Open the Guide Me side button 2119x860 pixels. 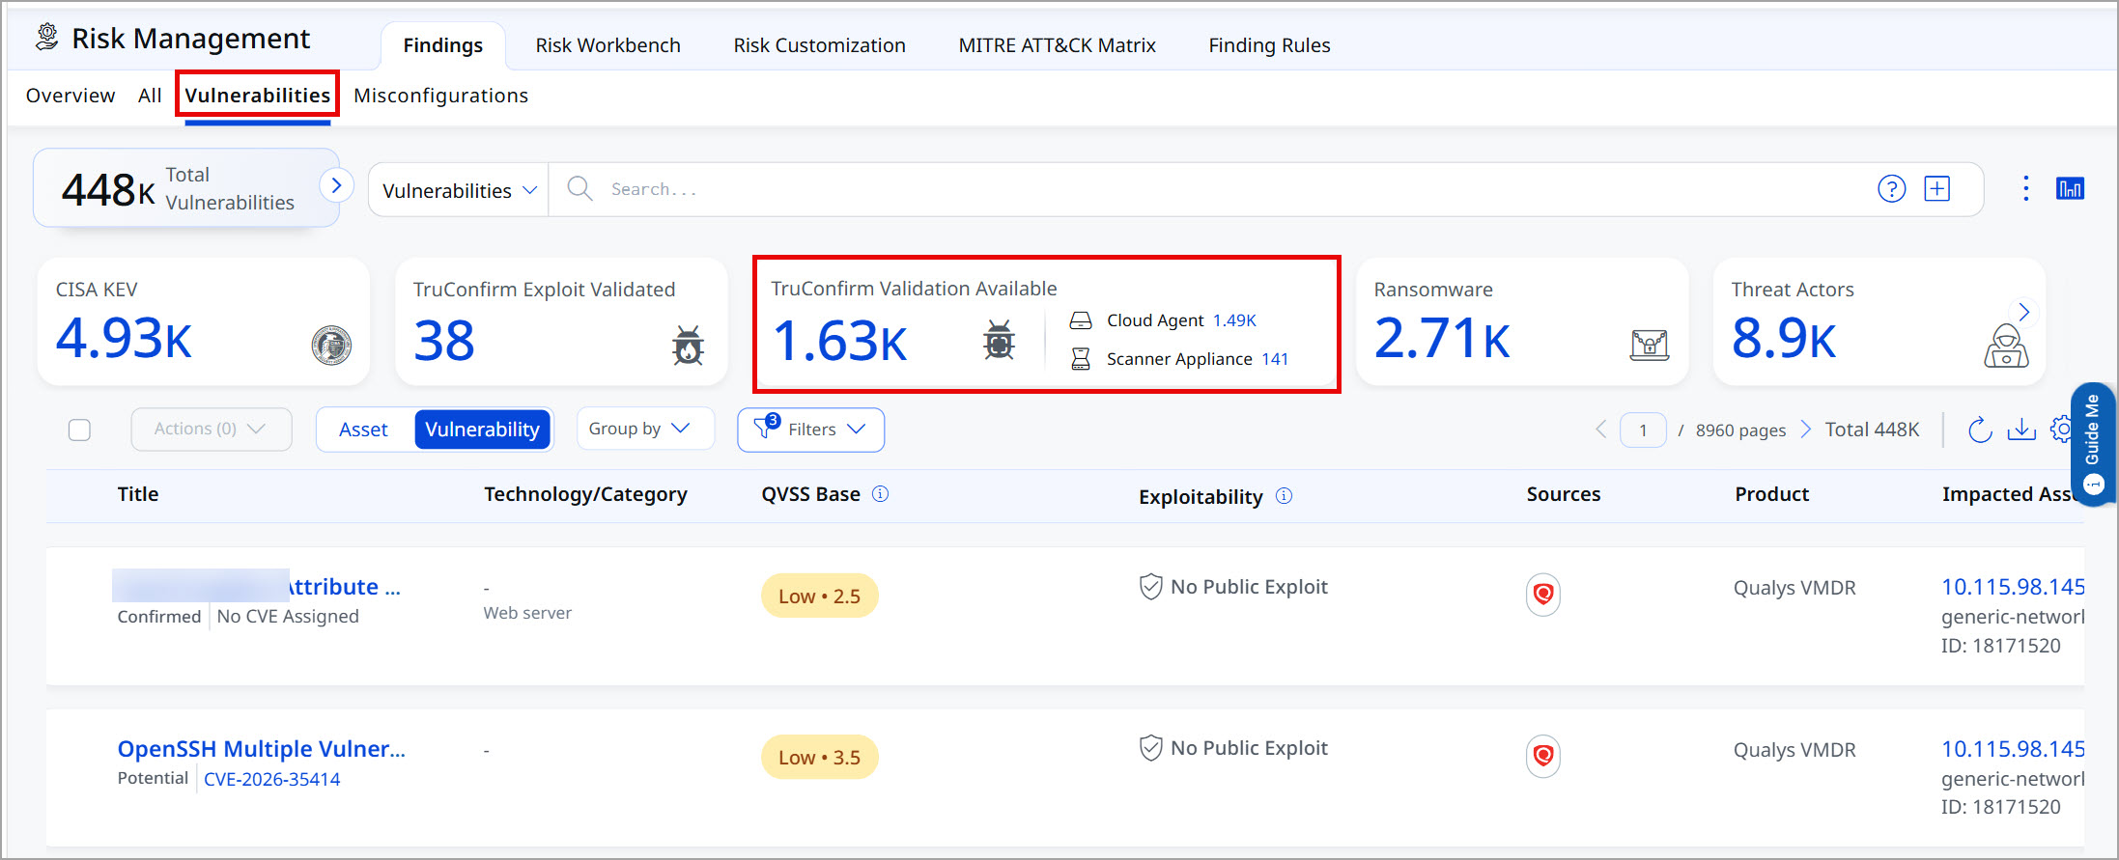point(2092,443)
